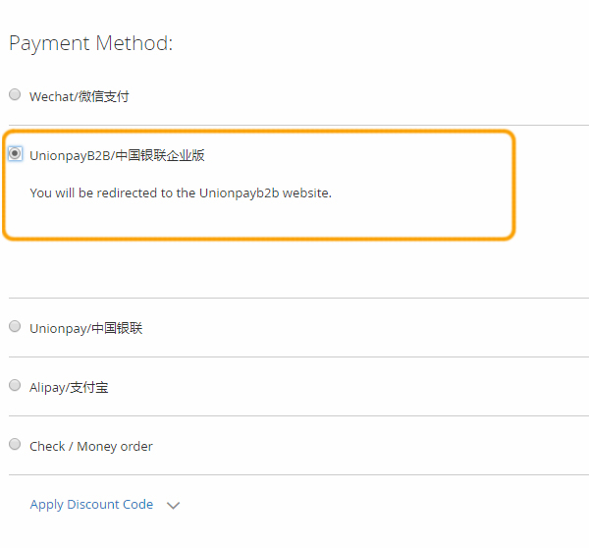Expand the discount code chevron arrow
The width and height of the screenshot is (589, 548).
pyautogui.click(x=174, y=505)
